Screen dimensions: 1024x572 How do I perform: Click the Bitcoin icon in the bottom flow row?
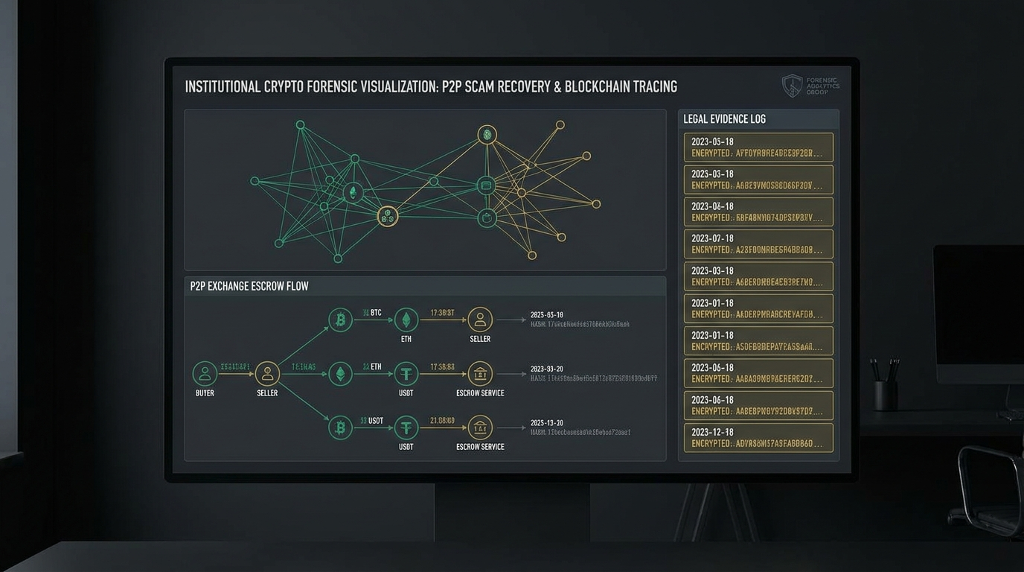tap(341, 428)
